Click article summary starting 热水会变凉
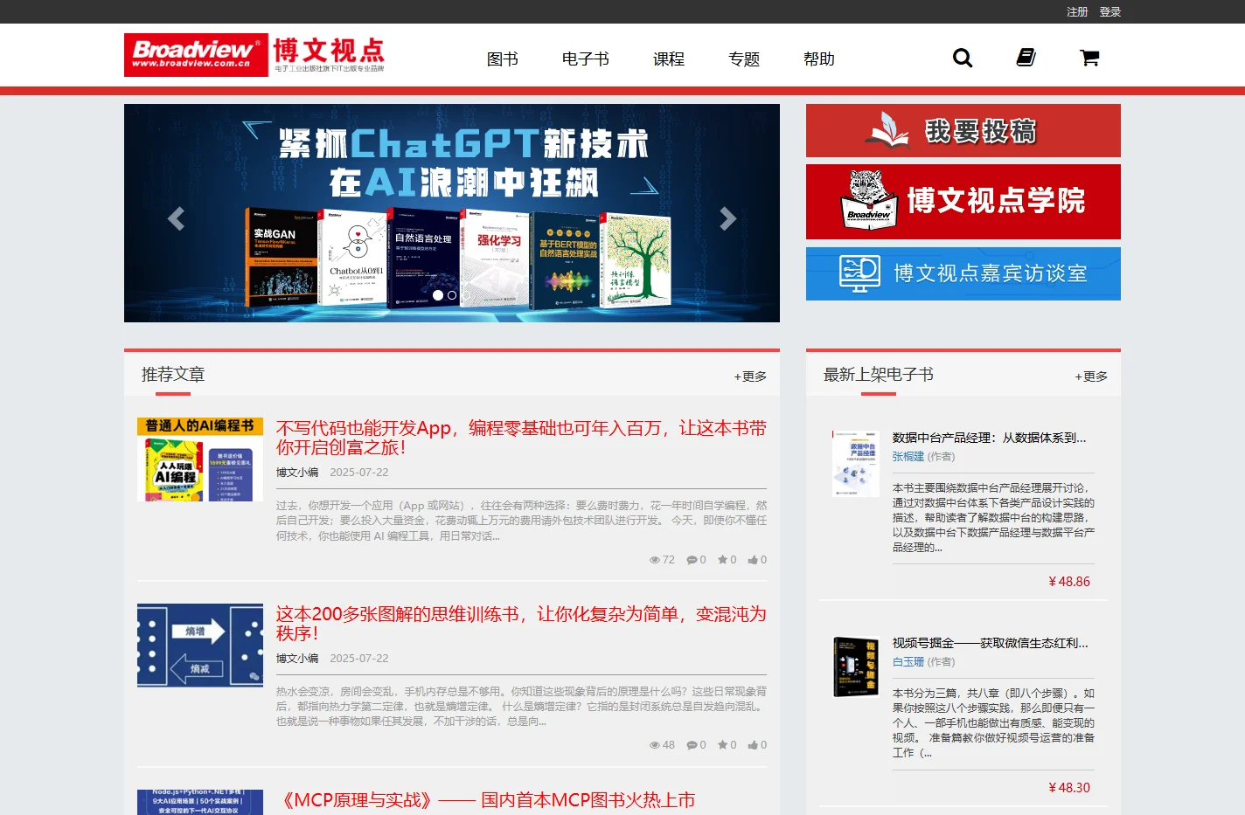 point(521,707)
